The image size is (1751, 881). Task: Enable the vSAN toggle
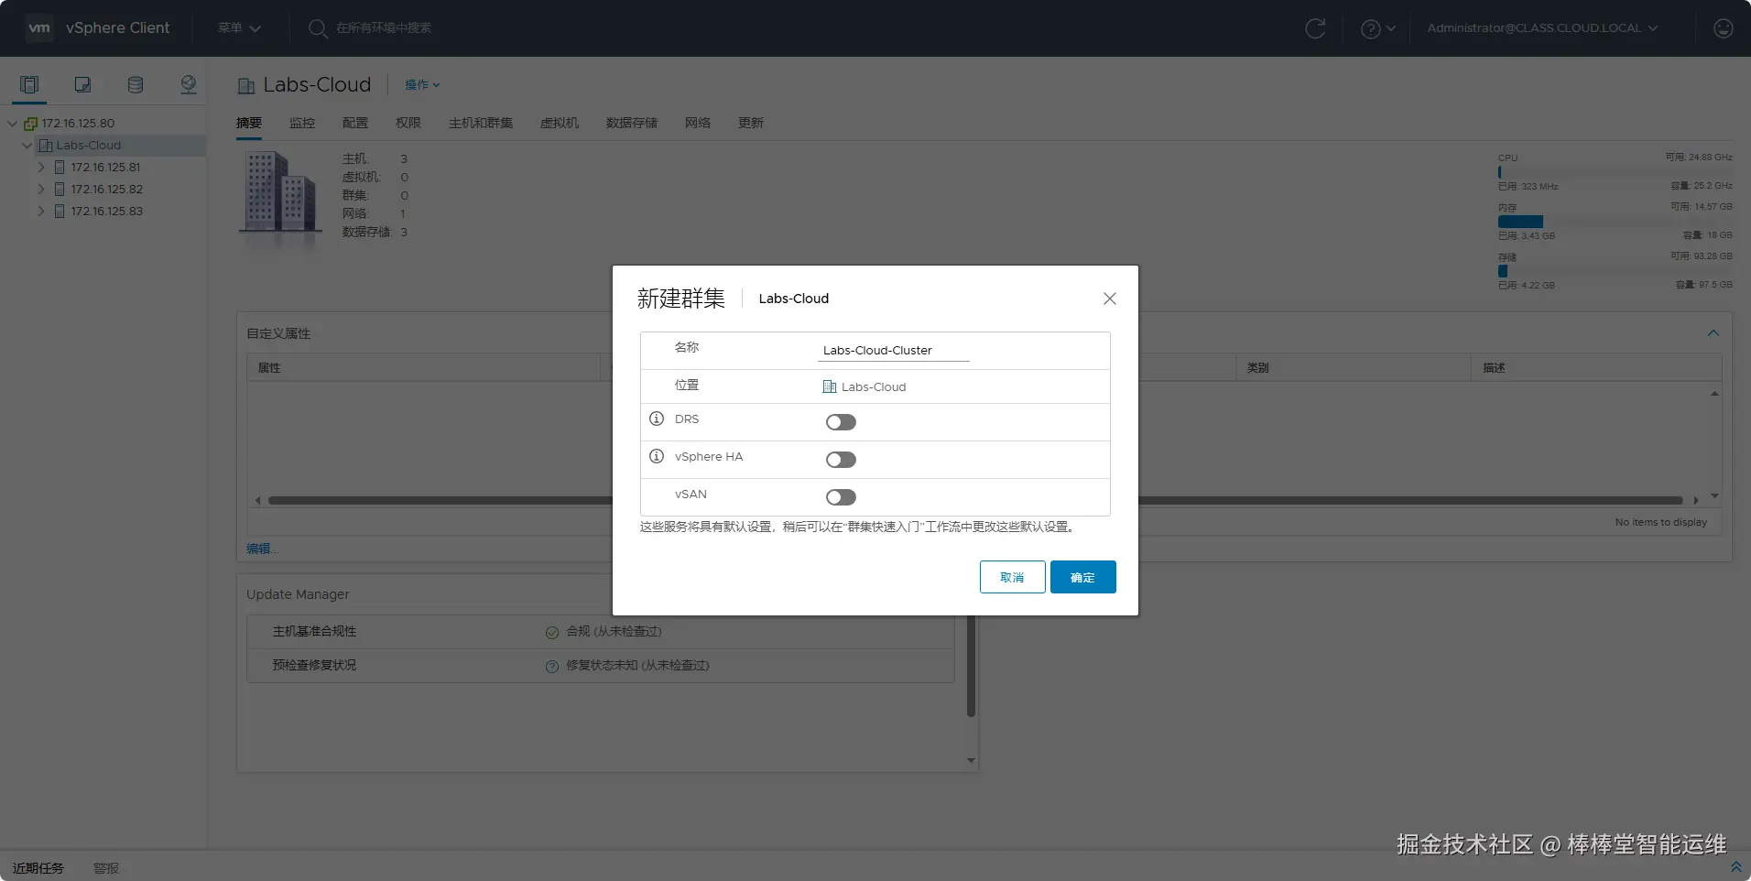click(x=841, y=497)
